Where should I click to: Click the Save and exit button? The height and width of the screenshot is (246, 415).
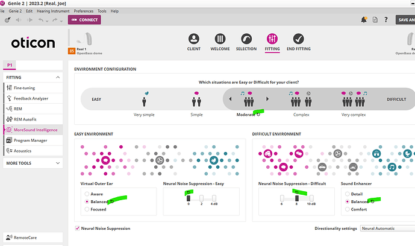point(405,20)
